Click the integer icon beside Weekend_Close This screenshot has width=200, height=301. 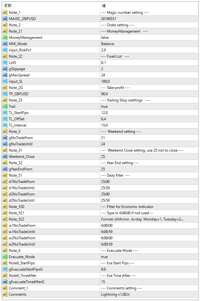pyautogui.click(x=5, y=157)
